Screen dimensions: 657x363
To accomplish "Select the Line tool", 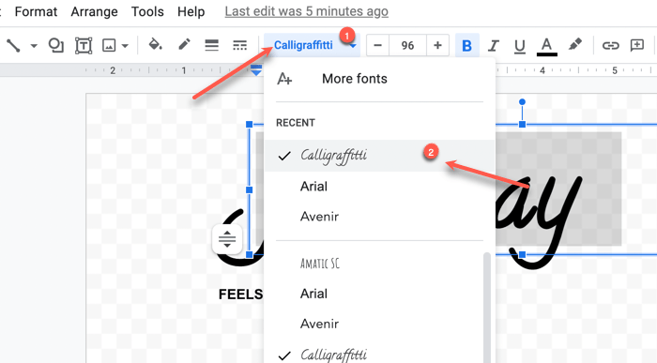I will point(13,45).
